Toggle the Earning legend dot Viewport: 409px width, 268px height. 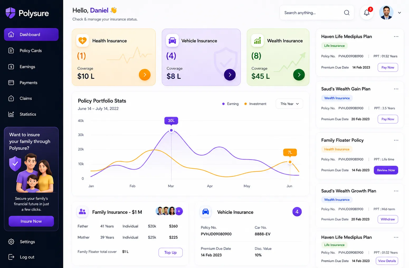[x=223, y=104]
